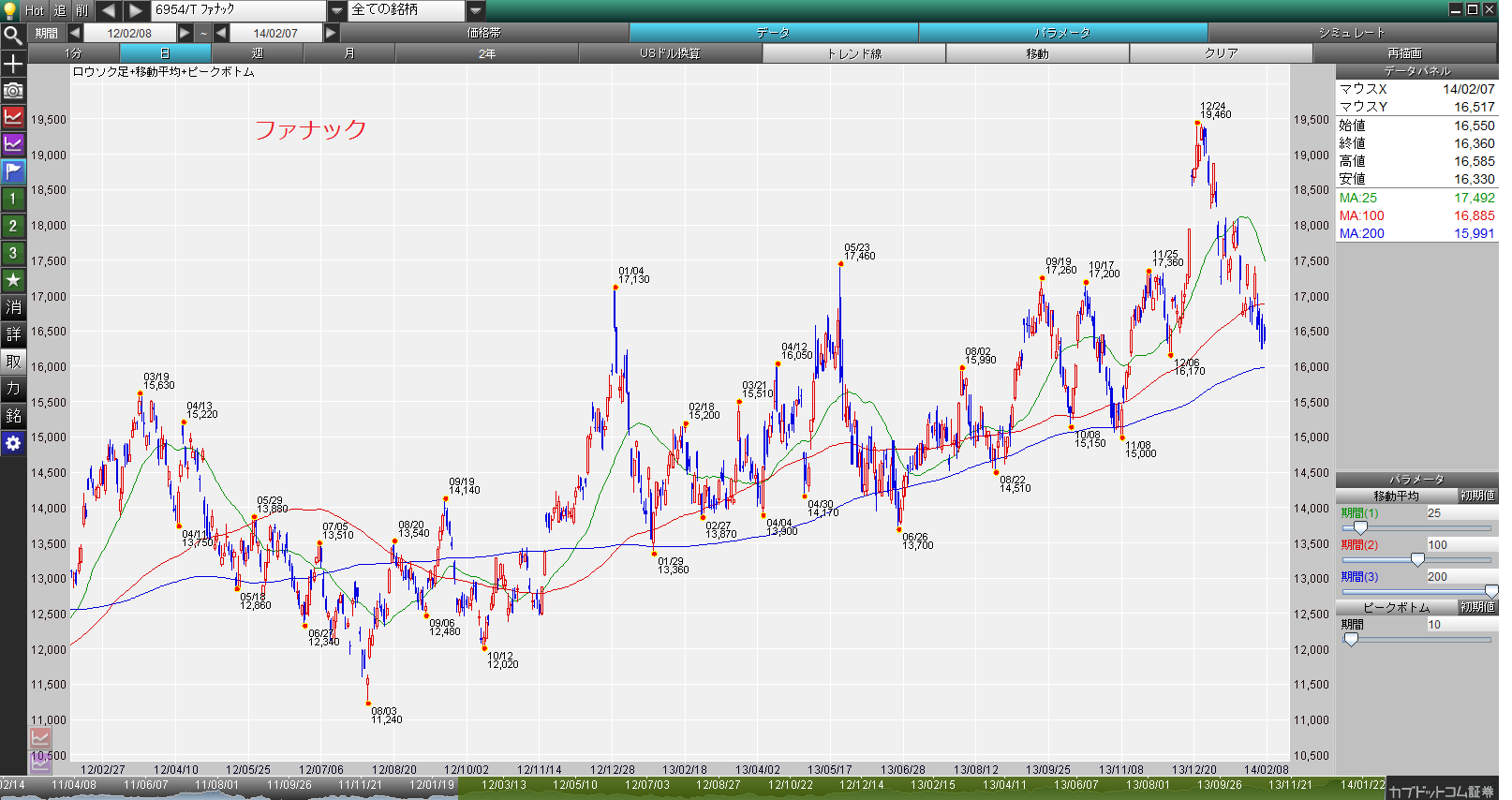1512x800 pixels.
Task: Switch to preset 1 button
Action: 13,199
